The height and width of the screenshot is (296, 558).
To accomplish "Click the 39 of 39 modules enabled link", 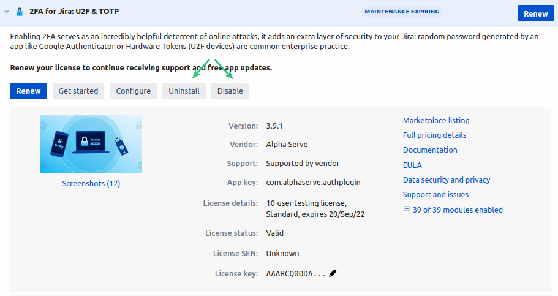I will 458,210.
